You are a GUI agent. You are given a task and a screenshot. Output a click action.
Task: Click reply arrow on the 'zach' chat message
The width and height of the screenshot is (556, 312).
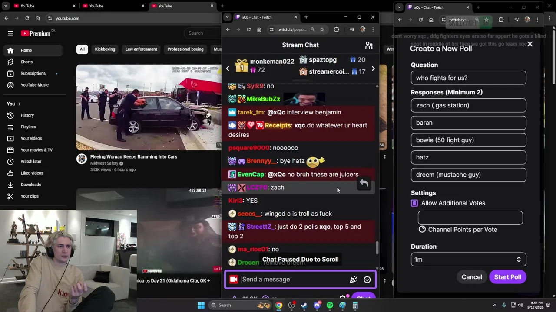[364, 184]
